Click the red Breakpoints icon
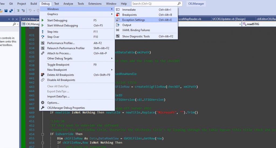The image size is (276, 148). (x=118, y=15)
